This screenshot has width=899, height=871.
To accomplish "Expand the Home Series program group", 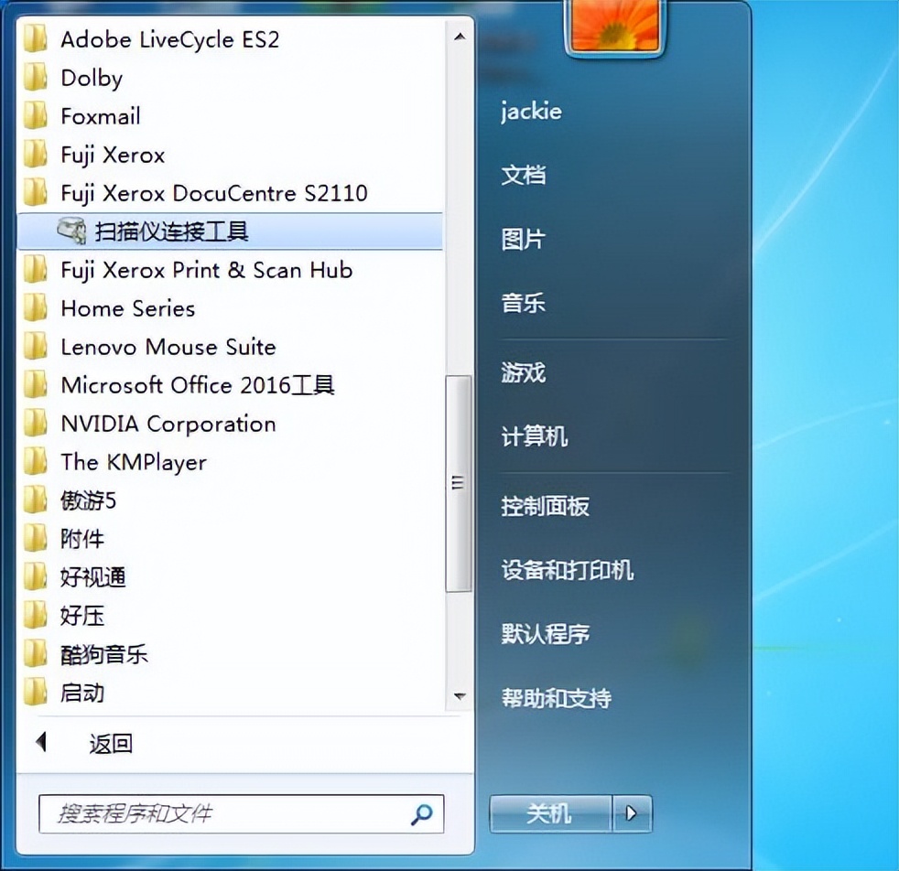I will [x=127, y=308].
